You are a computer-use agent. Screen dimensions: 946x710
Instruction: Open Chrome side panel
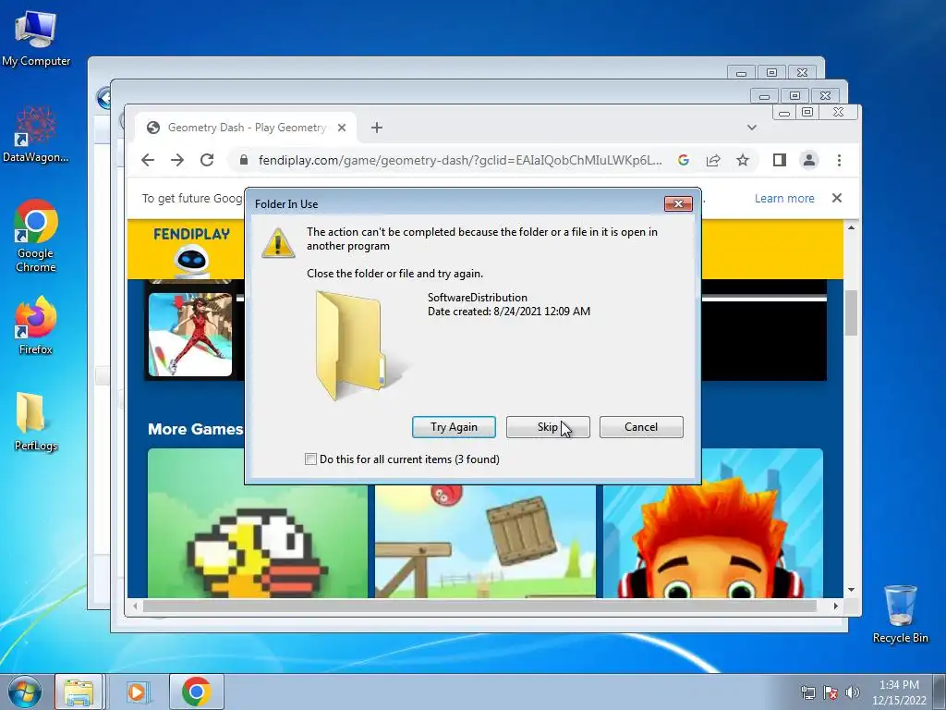(780, 160)
